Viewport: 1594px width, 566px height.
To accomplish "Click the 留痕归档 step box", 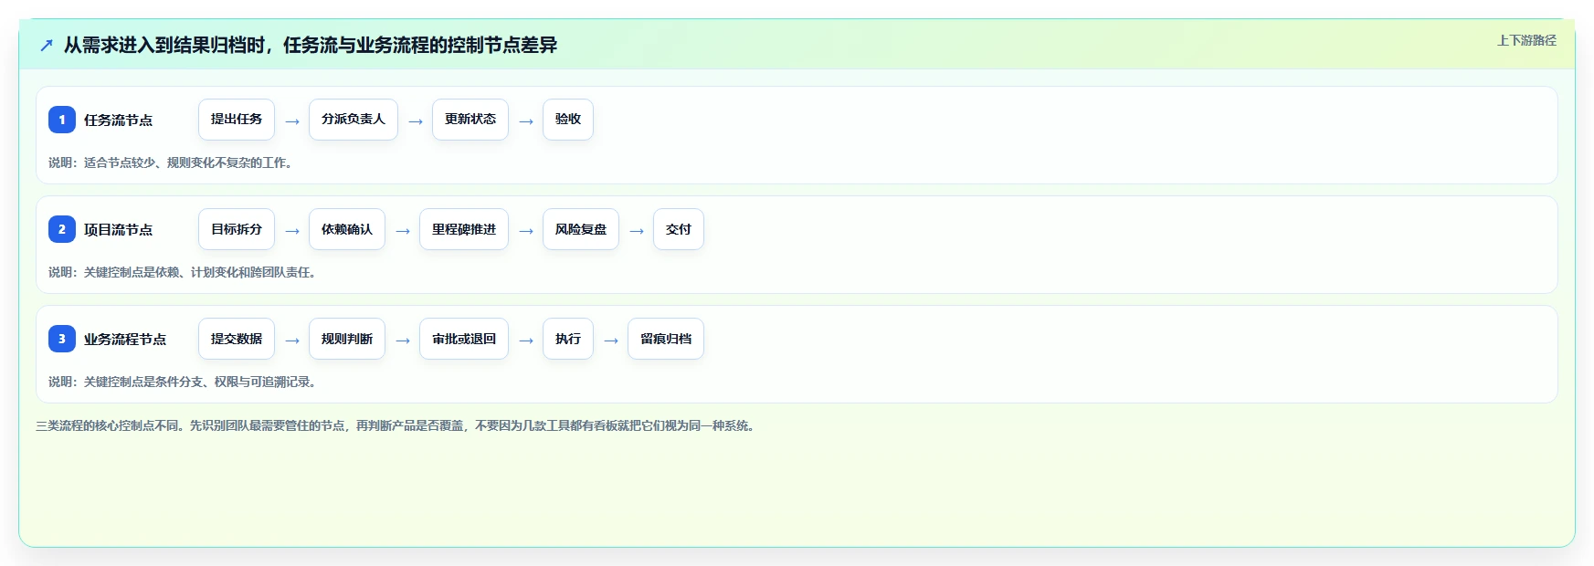I will coord(666,339).
